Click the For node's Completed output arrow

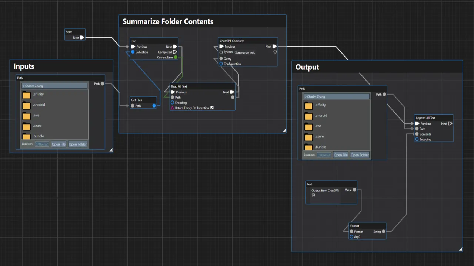pos(175,52)
